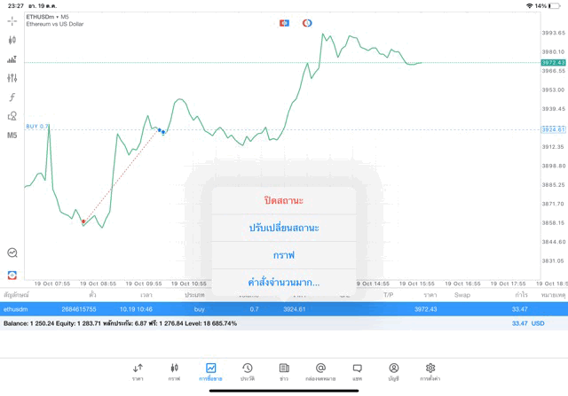The height and width of the screenshot is (396, 568).
Task: Open the drawing objects shapes icon
Action: (12, 116)
